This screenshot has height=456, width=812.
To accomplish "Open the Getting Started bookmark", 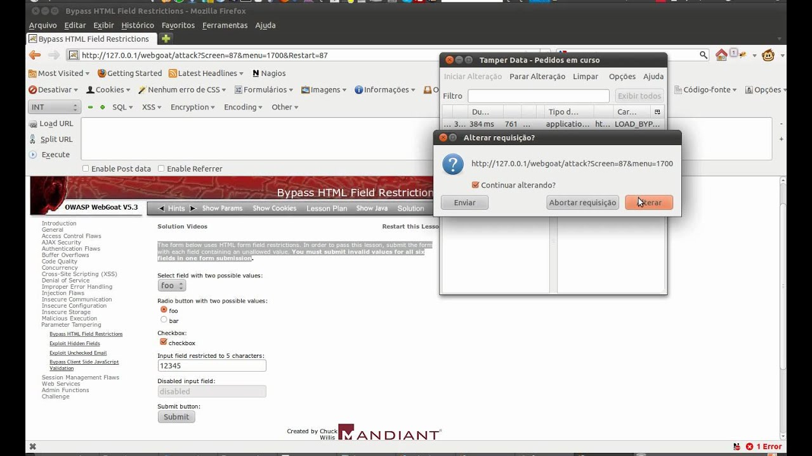I will (129, 73).
